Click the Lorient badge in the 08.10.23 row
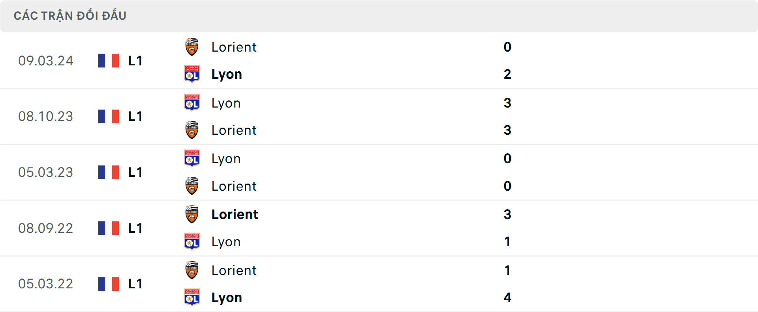 click(x=192, y=130)
